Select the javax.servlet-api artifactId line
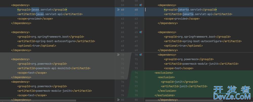This screenshot has height=102, width=253. [50, 14]
